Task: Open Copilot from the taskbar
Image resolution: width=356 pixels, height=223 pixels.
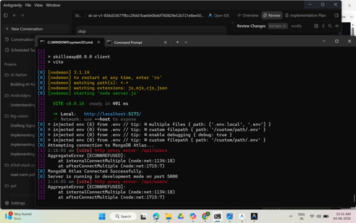Action: click(193, 216)
